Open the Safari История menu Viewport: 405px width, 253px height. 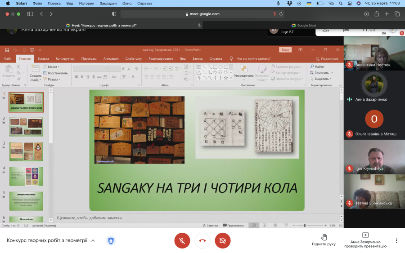pyautogui.click(x=86, y=3)
